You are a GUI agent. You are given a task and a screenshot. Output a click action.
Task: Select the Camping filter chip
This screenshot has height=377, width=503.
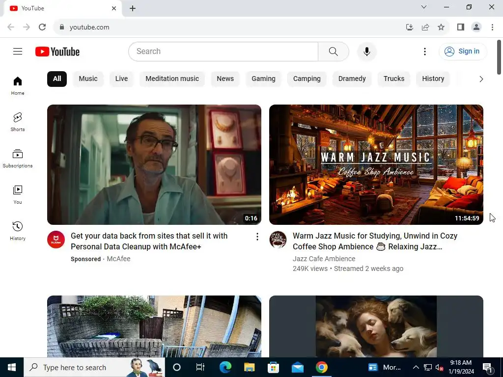click(x=307, y=79)
